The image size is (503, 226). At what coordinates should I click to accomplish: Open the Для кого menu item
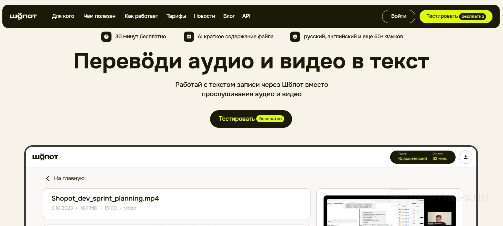tap(63, 16)
